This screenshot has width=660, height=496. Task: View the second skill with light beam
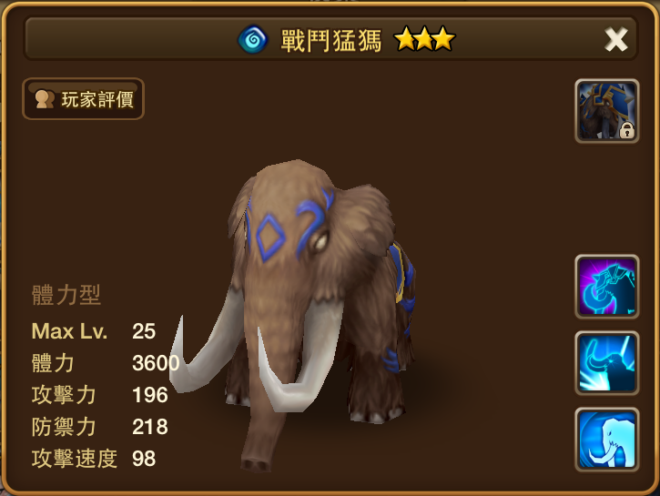pyautogui.click(x=607, y=363)
